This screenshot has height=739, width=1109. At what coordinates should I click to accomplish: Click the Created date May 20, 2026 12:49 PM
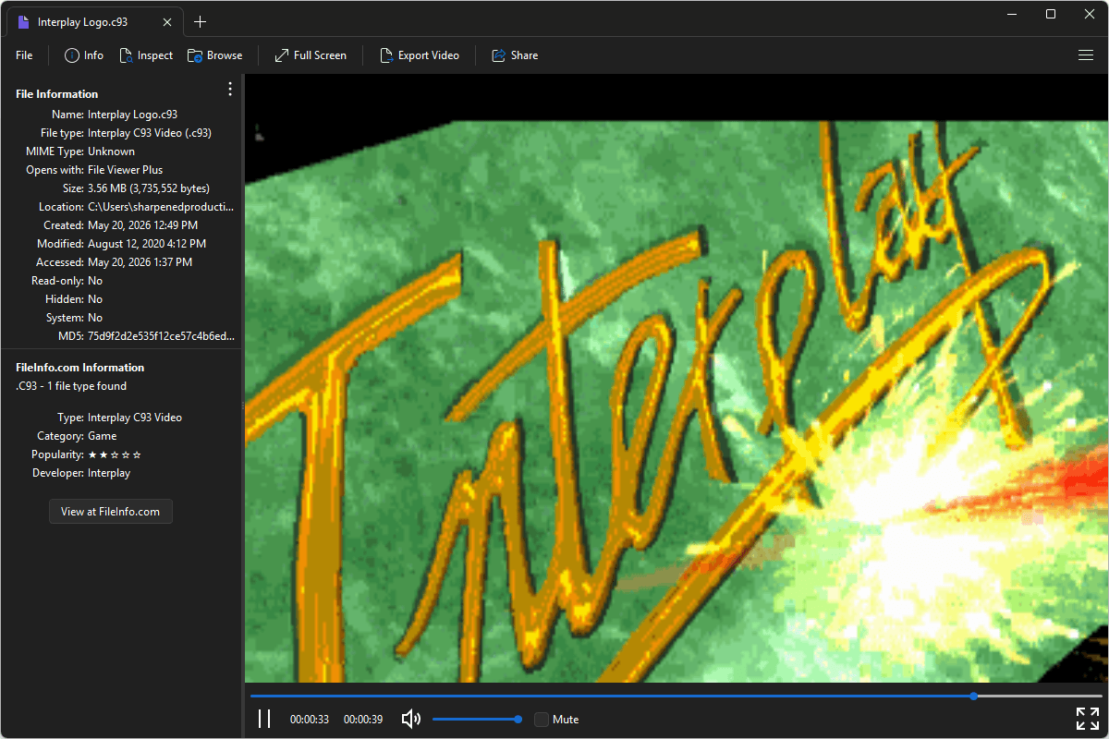pyautogui.click(x=142, y=225)
